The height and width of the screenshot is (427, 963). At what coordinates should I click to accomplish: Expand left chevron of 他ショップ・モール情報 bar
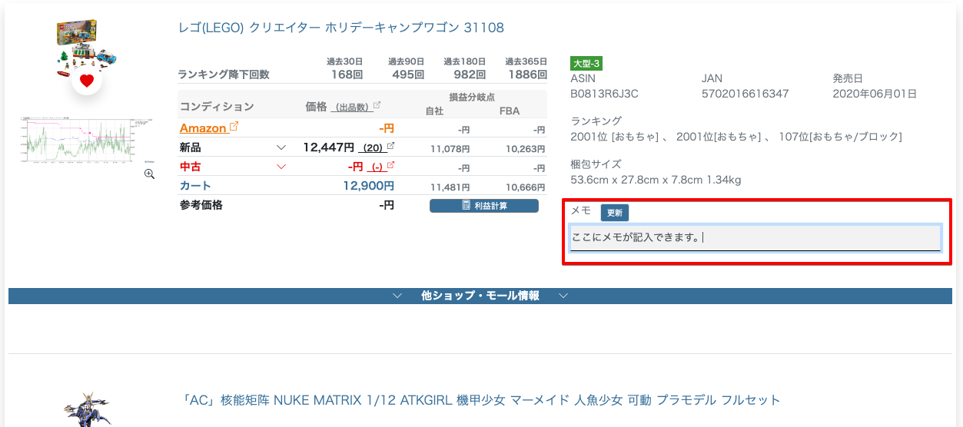tap(397, 296)
